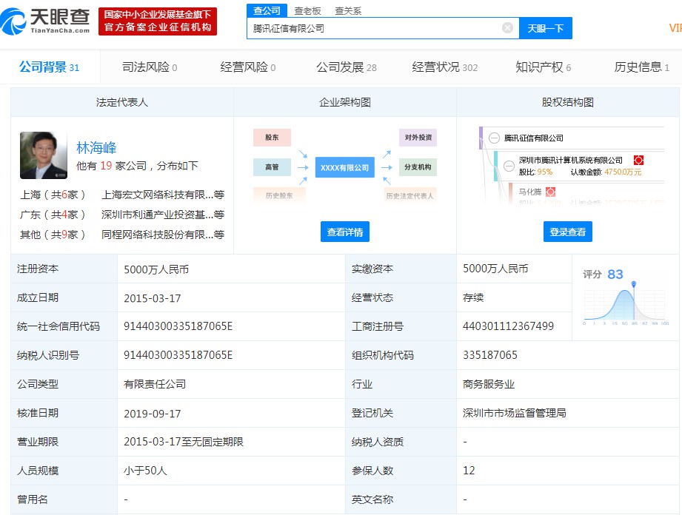Viewport: 682px width, 515px height.
Task: Open the 上海宏文网络科技有限...等 company link
Action: pos(163,195)
